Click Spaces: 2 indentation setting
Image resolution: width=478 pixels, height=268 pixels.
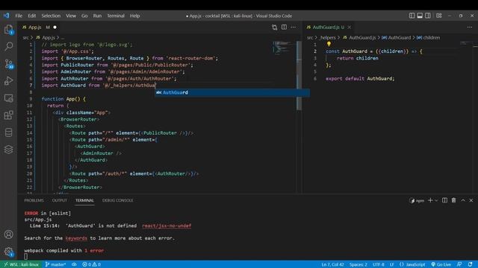coord(358,264)
